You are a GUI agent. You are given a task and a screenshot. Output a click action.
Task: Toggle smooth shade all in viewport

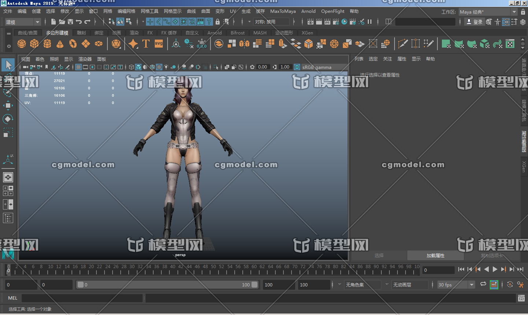(138, 67)
